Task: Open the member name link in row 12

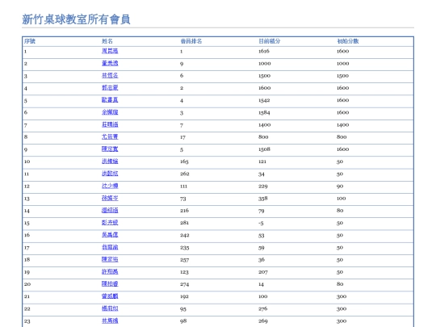Action: pos(110,186)
